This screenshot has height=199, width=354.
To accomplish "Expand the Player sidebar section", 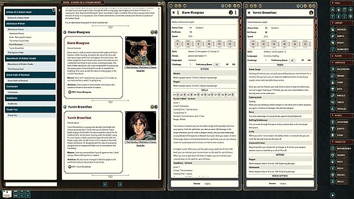I will tap(341, 56).
